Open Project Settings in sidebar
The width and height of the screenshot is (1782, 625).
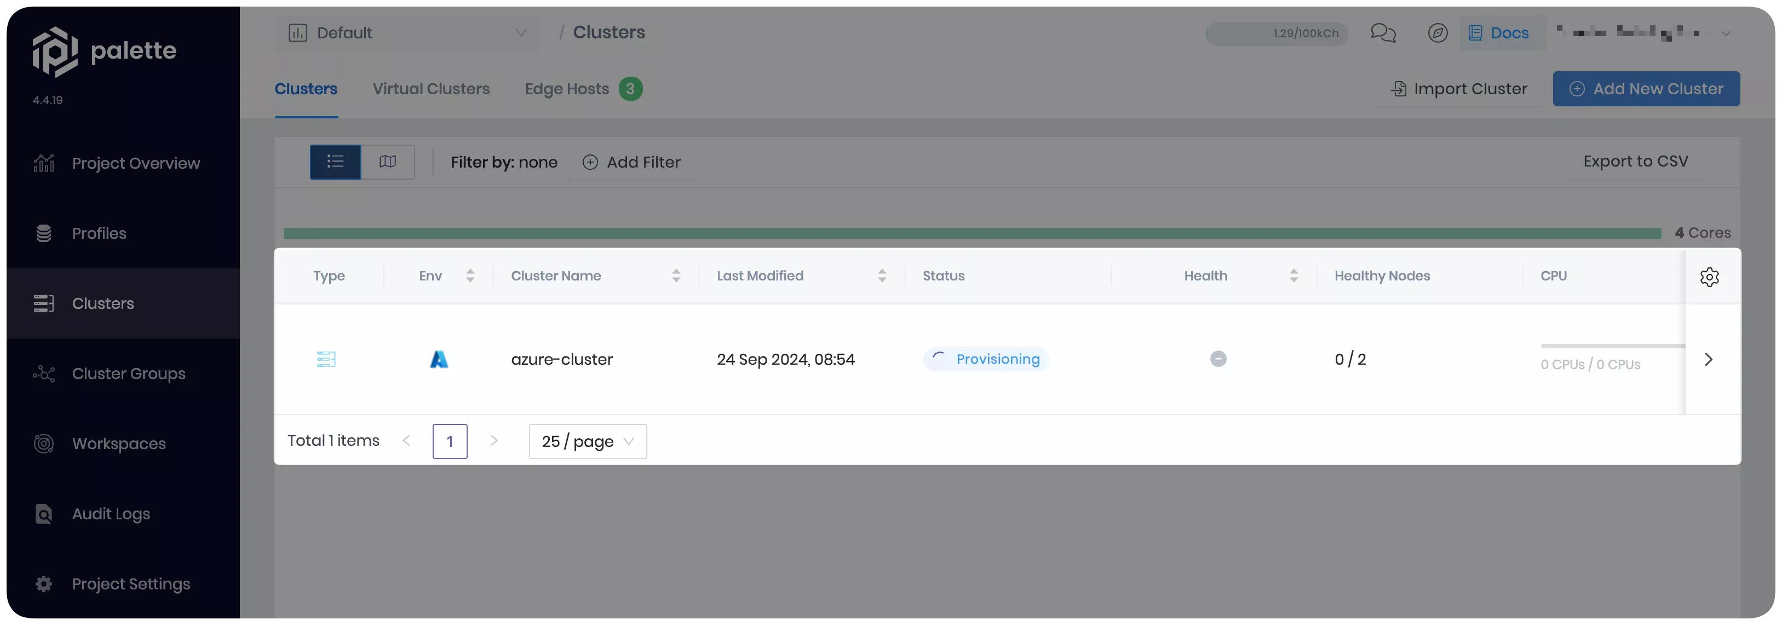pyautogui.click(x=131, y=583)
